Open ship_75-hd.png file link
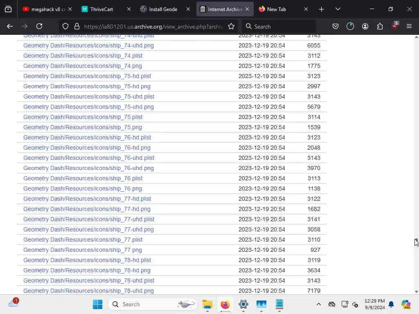The width and height of the screenshot is (419, 314). (87, 86)
